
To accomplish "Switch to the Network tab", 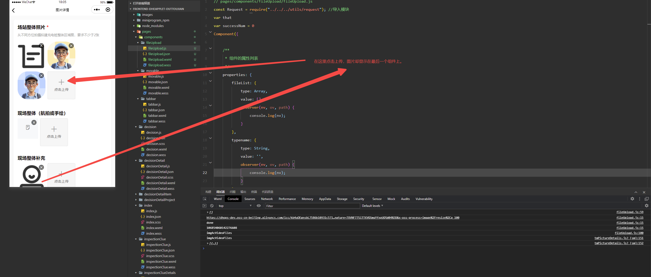I will (x=267, y=199).
